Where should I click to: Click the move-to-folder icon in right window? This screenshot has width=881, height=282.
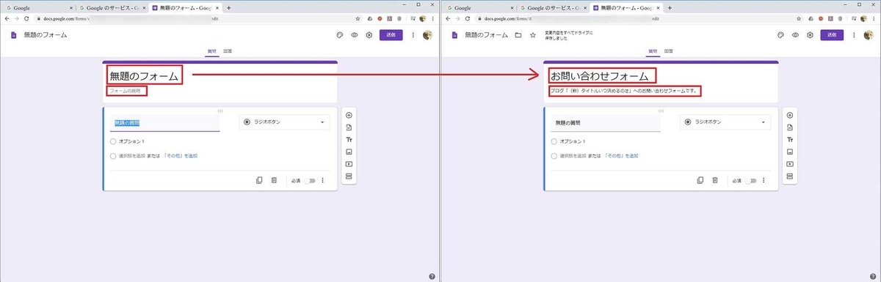click(x=518, y=35)
